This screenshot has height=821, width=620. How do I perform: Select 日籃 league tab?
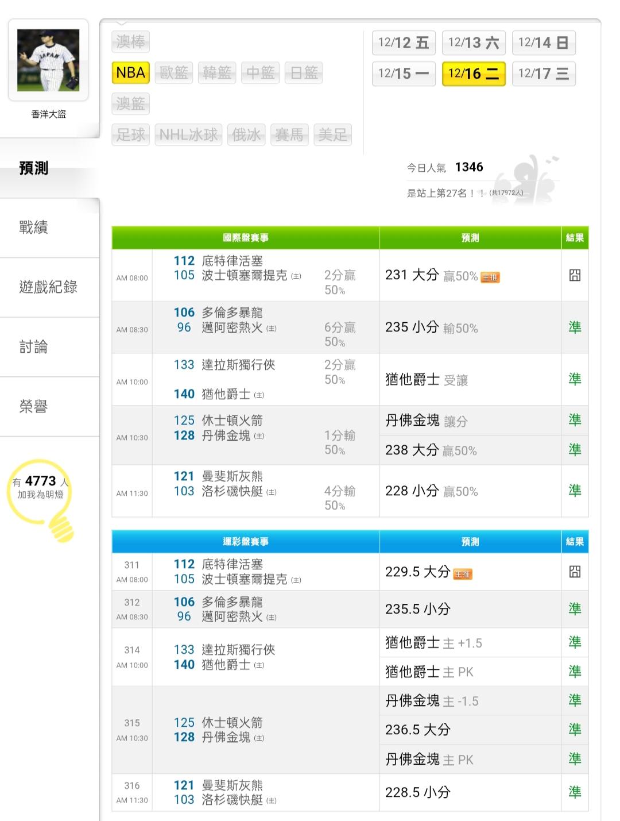304,73
